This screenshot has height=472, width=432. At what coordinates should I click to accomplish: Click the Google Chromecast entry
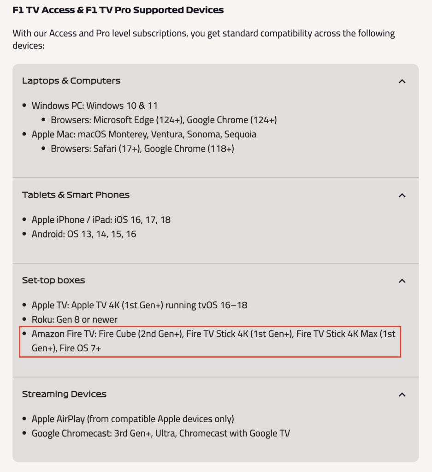[160, 433]
